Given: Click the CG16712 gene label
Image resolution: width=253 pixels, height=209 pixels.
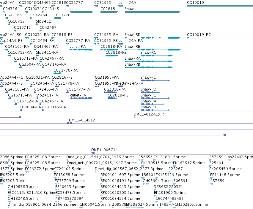Looking at the screenshot, I should pos(22,28).
